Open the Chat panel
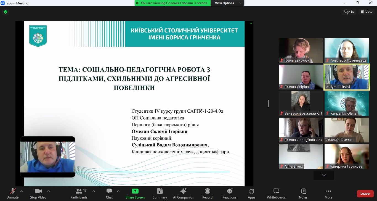377x201 pixels. tap(109, 193)
